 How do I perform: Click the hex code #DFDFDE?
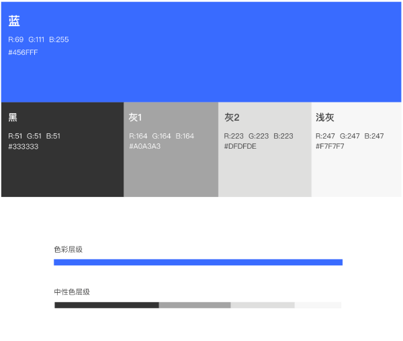[x=240, y=147]
